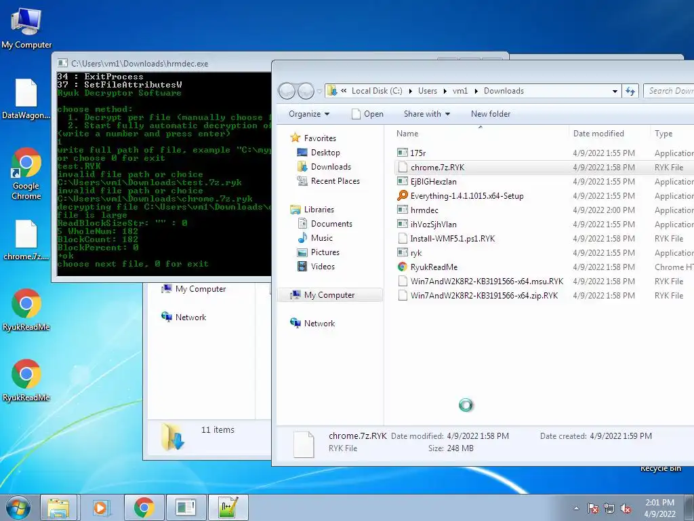Click the Explorer Forward navigation button
The height and width of the screenshot is (521, 694).
[306, 91]
